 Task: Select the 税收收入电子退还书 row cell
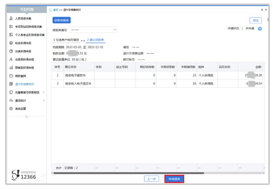pos(78,84)
